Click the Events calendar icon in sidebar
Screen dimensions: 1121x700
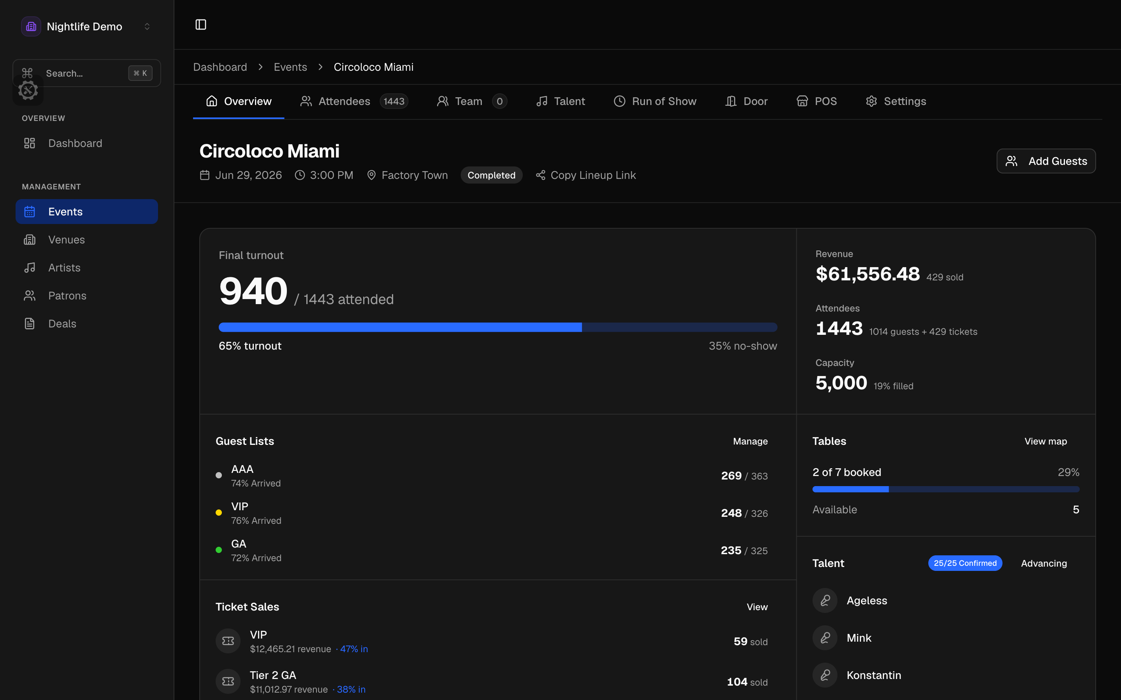coord(30,212)
